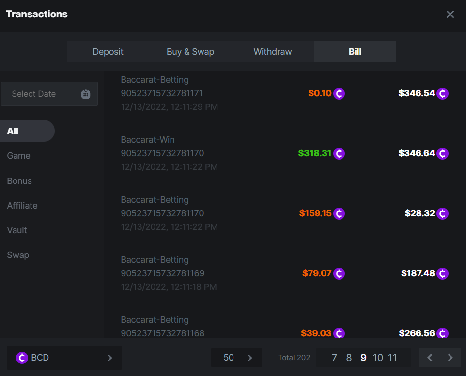Switch to the Withdraw tab
This screenshot has height=376, width=466.
tap(273, 52)
